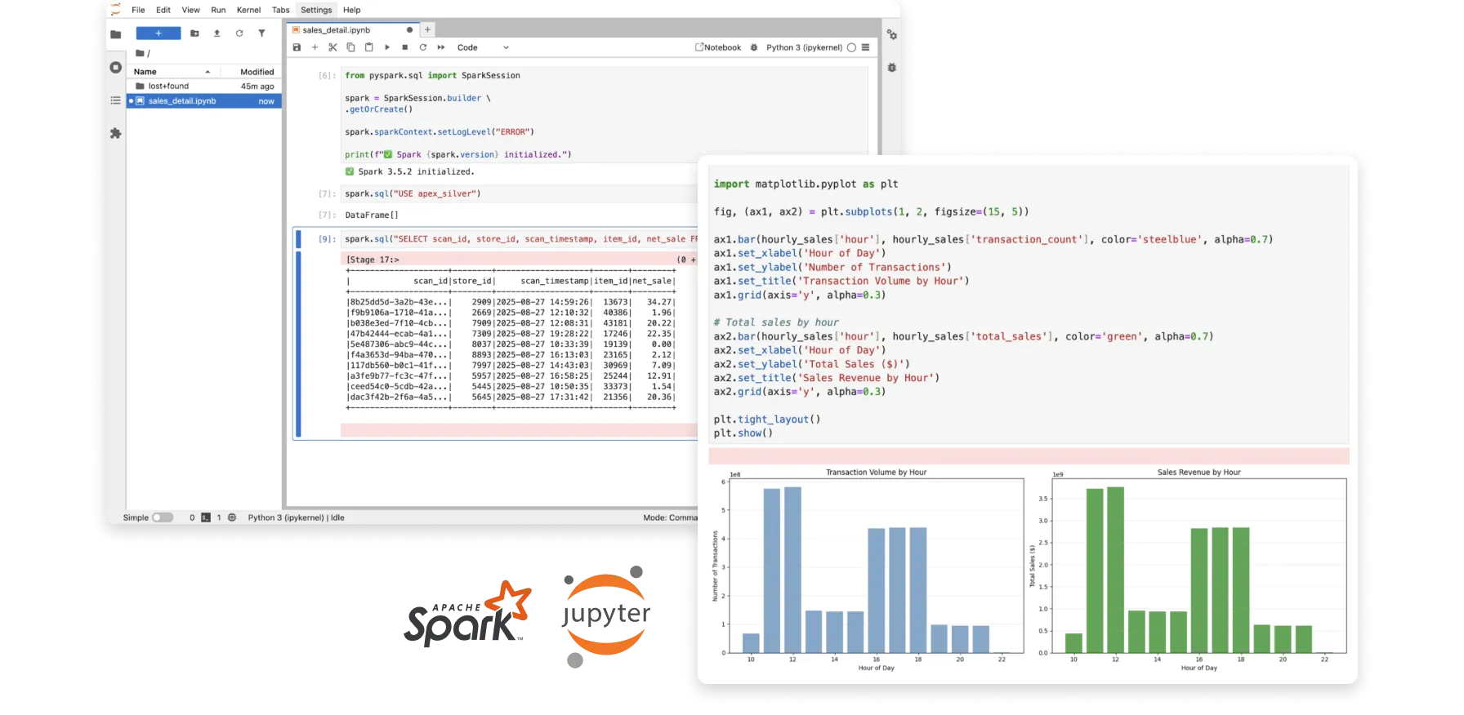This screenshot has width=1464, height=715.
Task: Click the kernel status circle indicator
Action: [851, 47]
